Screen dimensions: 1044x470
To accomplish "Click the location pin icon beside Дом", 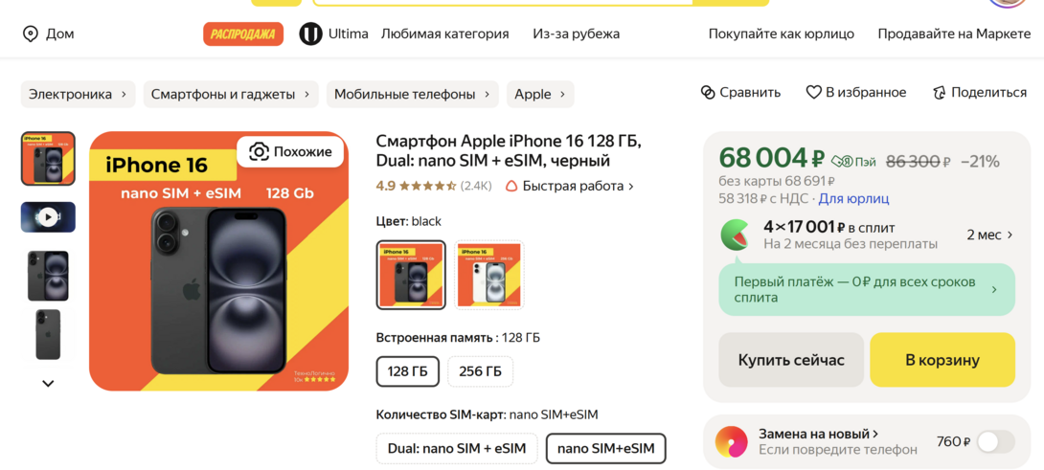I will click(31, 34).
